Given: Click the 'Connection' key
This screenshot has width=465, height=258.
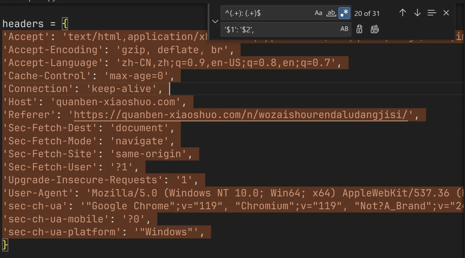Looking at the screenshot, I should click(x=38, y=89).
